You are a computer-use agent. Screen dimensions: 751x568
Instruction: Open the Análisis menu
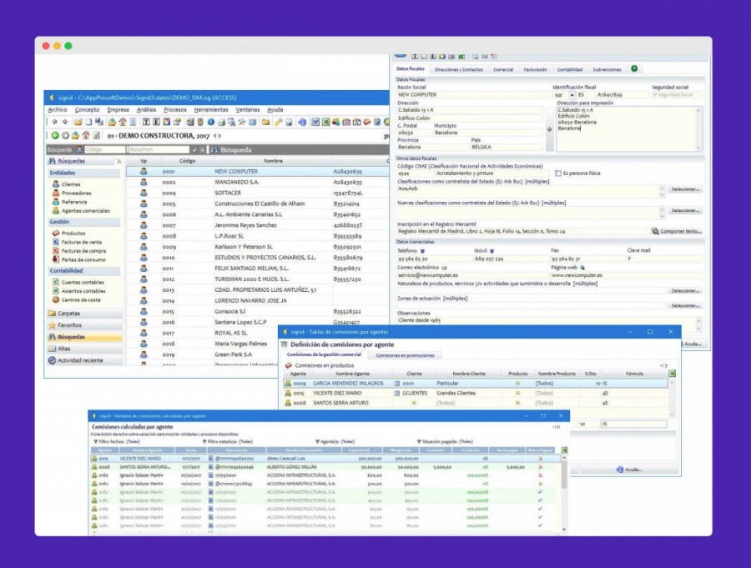click(147, 109)
